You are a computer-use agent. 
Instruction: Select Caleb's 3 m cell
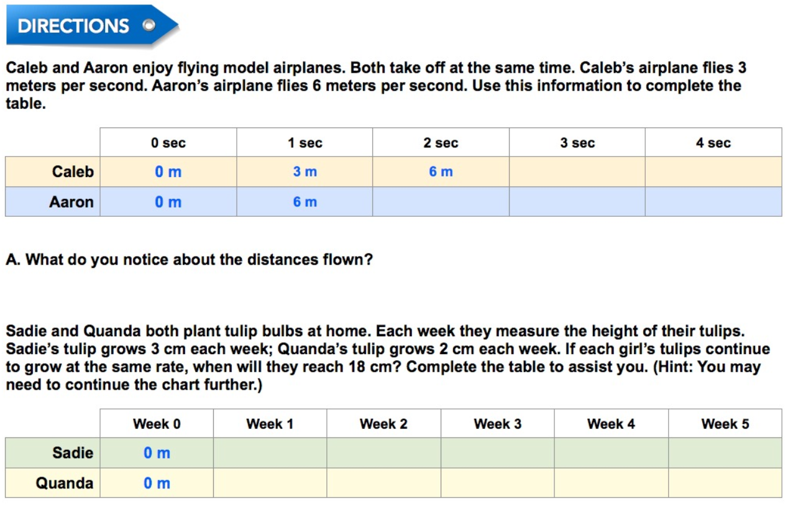point(305,172)
